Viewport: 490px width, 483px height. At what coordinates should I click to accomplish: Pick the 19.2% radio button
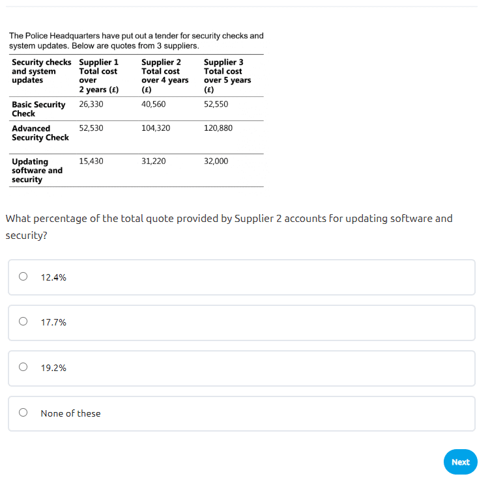[23, 367]
